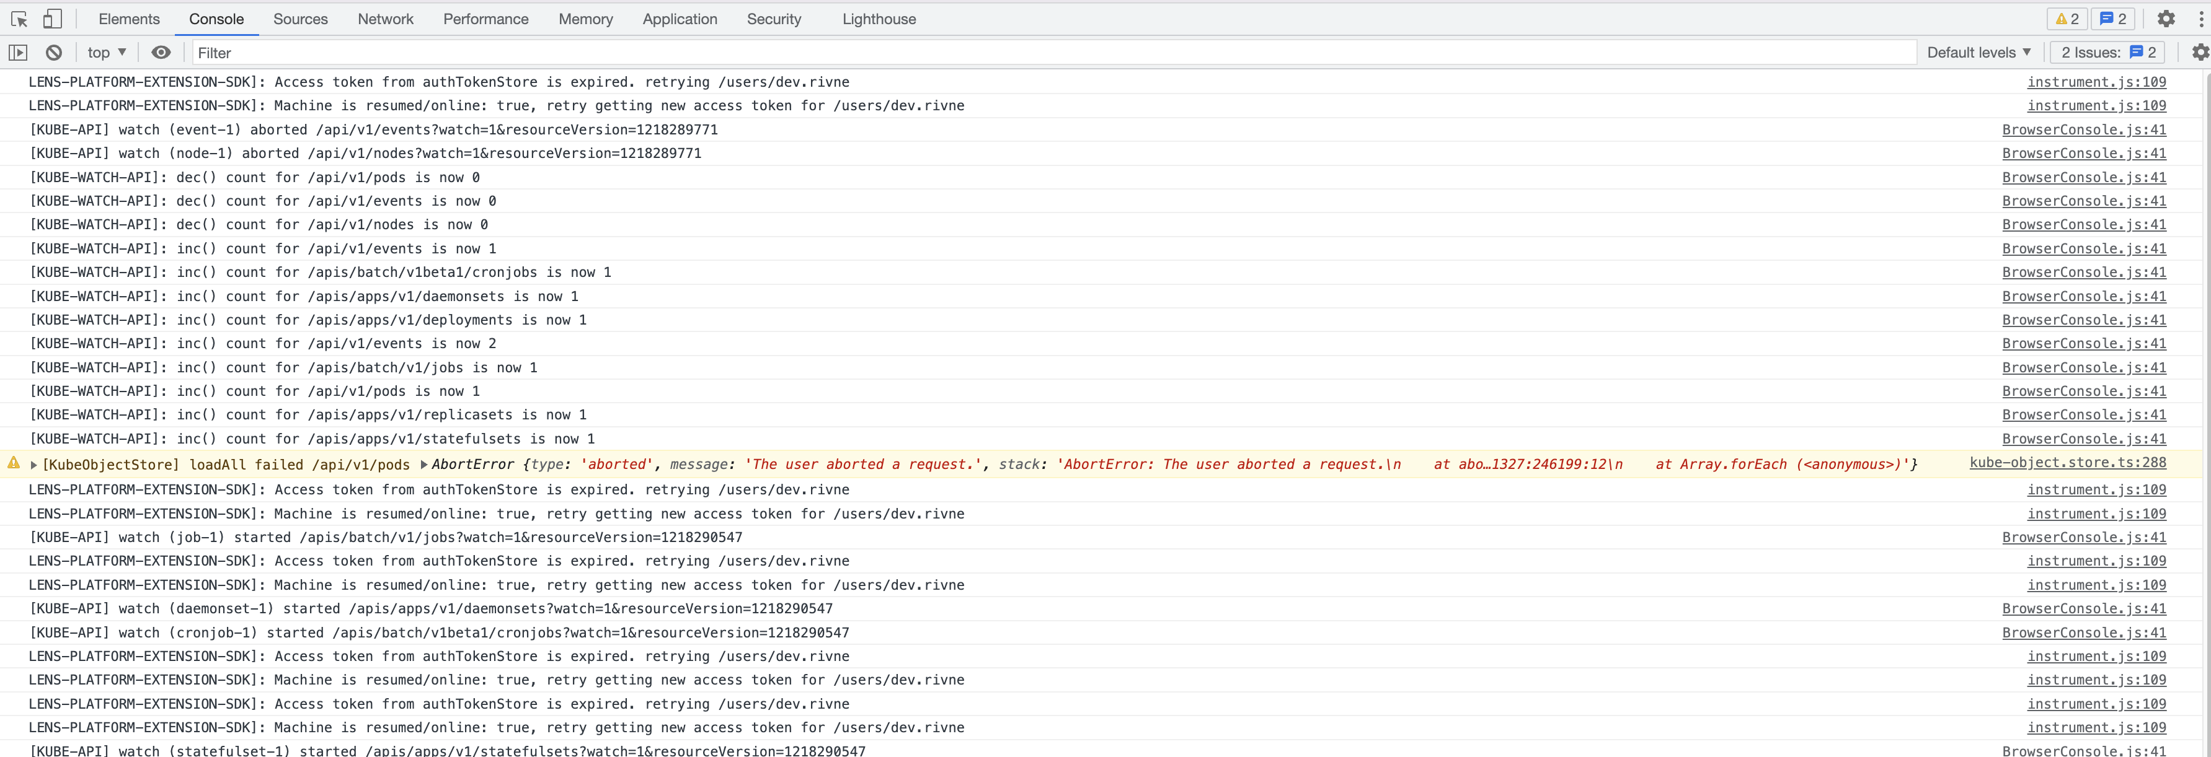
Task: Click the blue messages count badge
Action: [x=2112, y=19]
